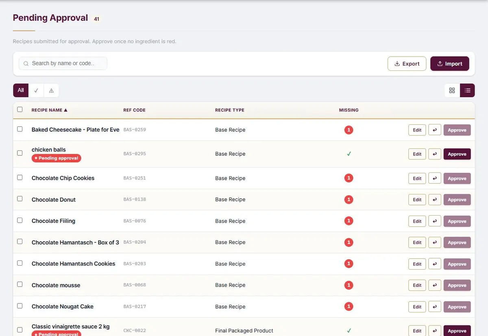Switch to list view layout icon
Screen dimensions: 488x336
(x=467, y=90)
